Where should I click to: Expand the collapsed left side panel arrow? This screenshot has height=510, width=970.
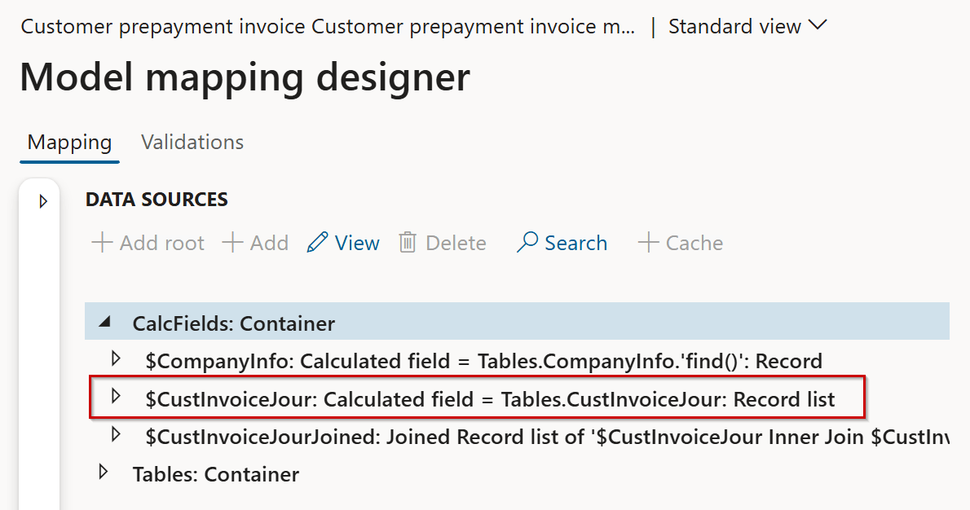click(x=42, y=201)
